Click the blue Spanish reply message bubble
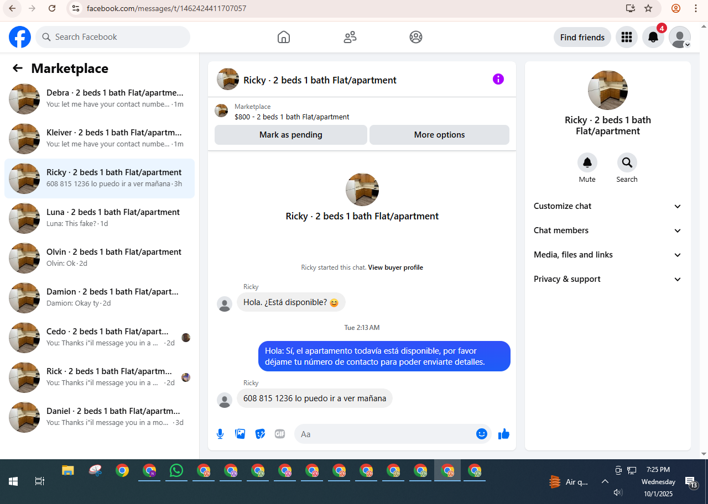 (384, 356)
